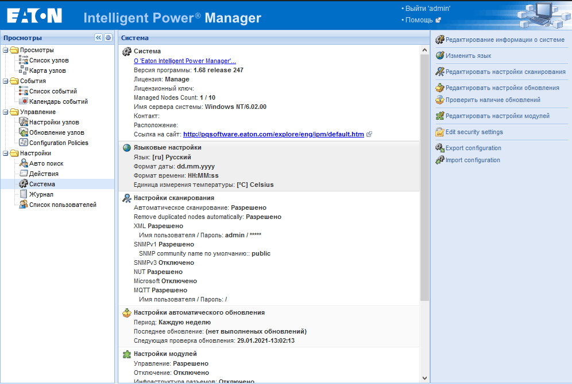Click the Календарь событий calendar icon
Image resolution: width=572 pixels, height=384 pixels.
point(24,101)
